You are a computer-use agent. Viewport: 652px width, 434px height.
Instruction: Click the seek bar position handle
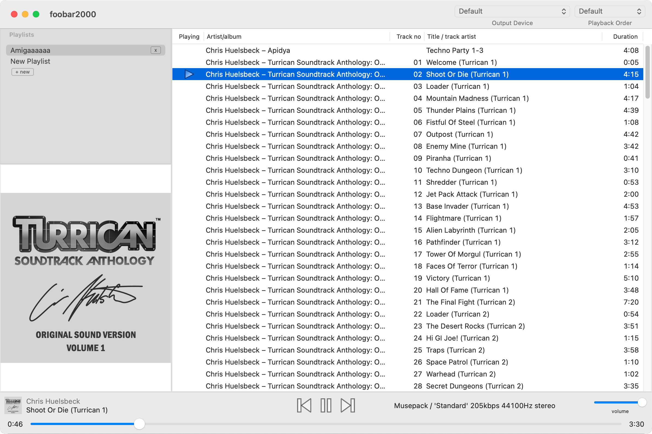(x=139, y=424)
